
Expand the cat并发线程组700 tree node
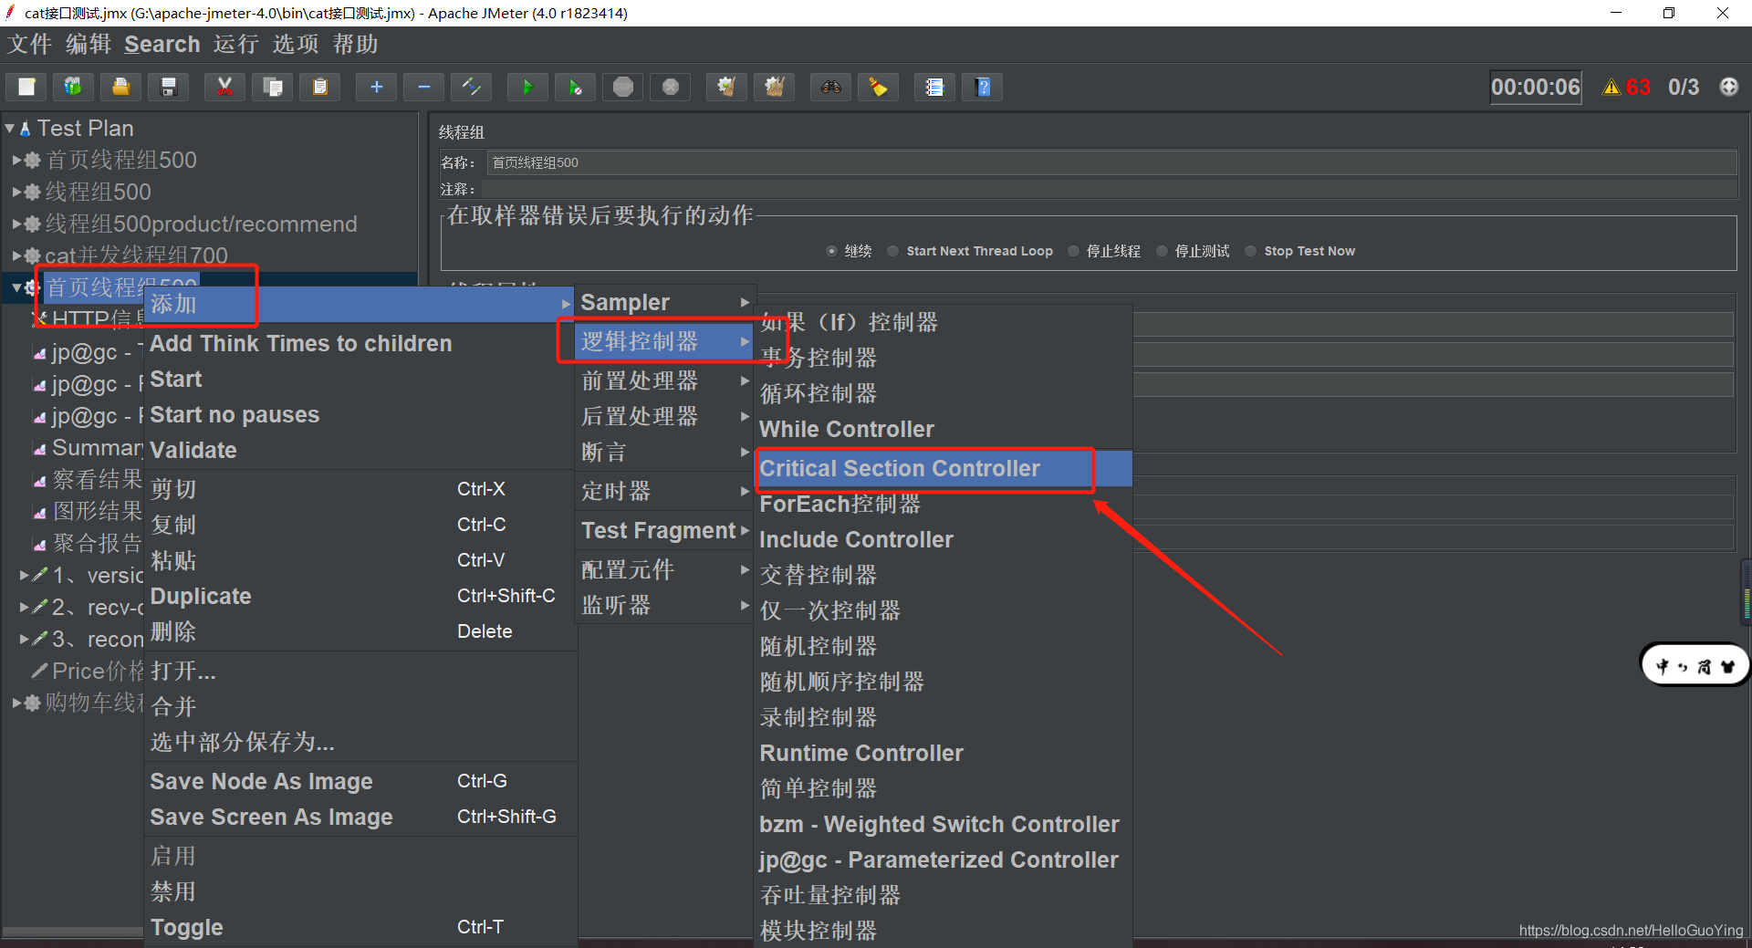(16, 255)
